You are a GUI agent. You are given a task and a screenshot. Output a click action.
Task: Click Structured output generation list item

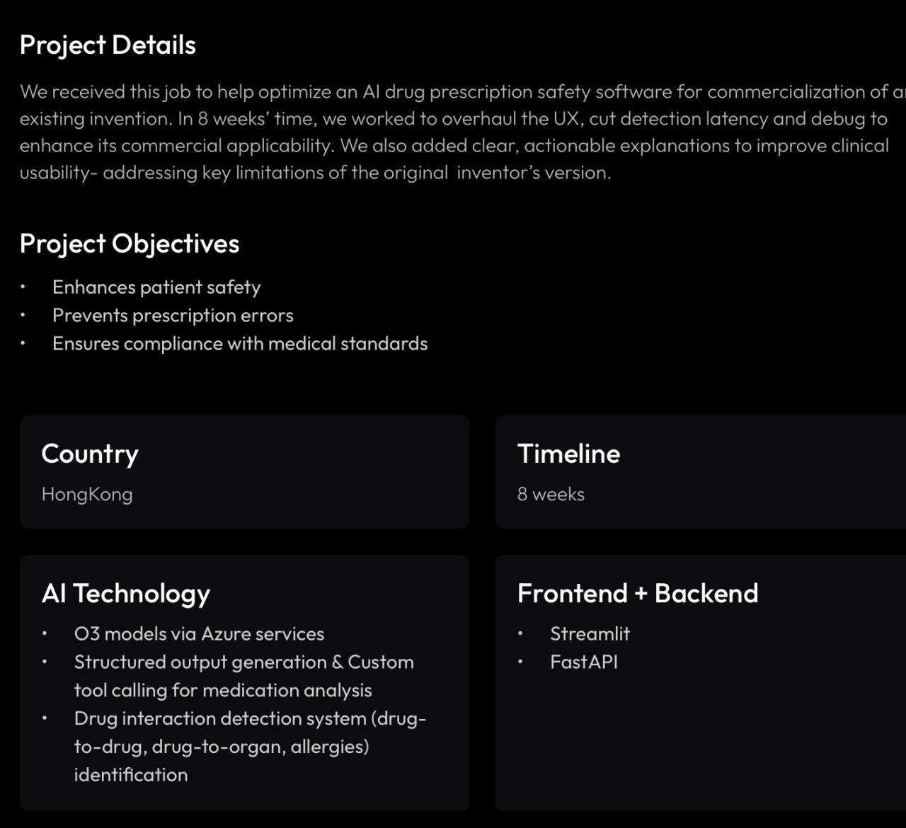pos(244,676)
